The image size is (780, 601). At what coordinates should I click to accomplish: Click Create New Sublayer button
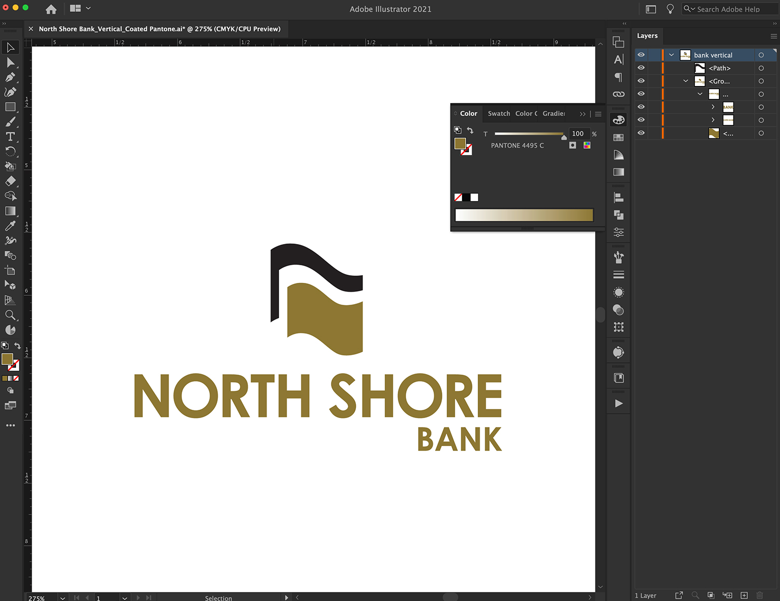pos(728,595)
